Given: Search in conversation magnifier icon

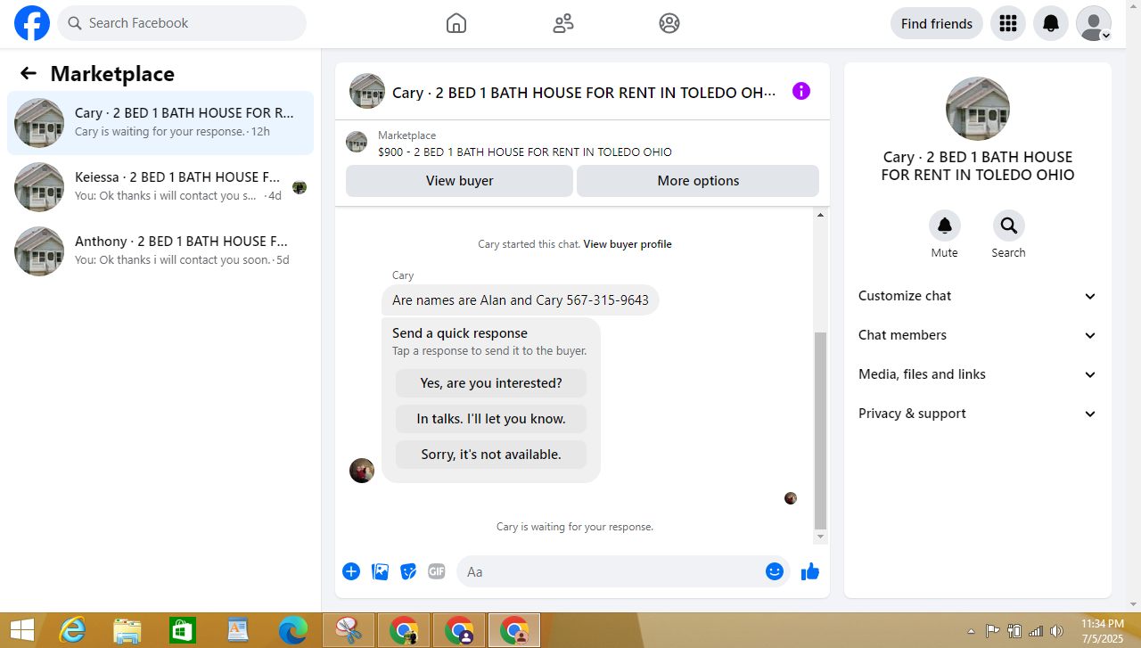Looking at the screenshot, I should (x=1009, y=226).
